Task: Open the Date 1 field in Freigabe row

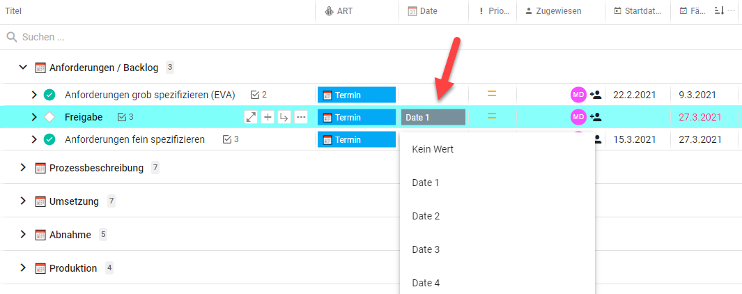Action: coord(433,118)
